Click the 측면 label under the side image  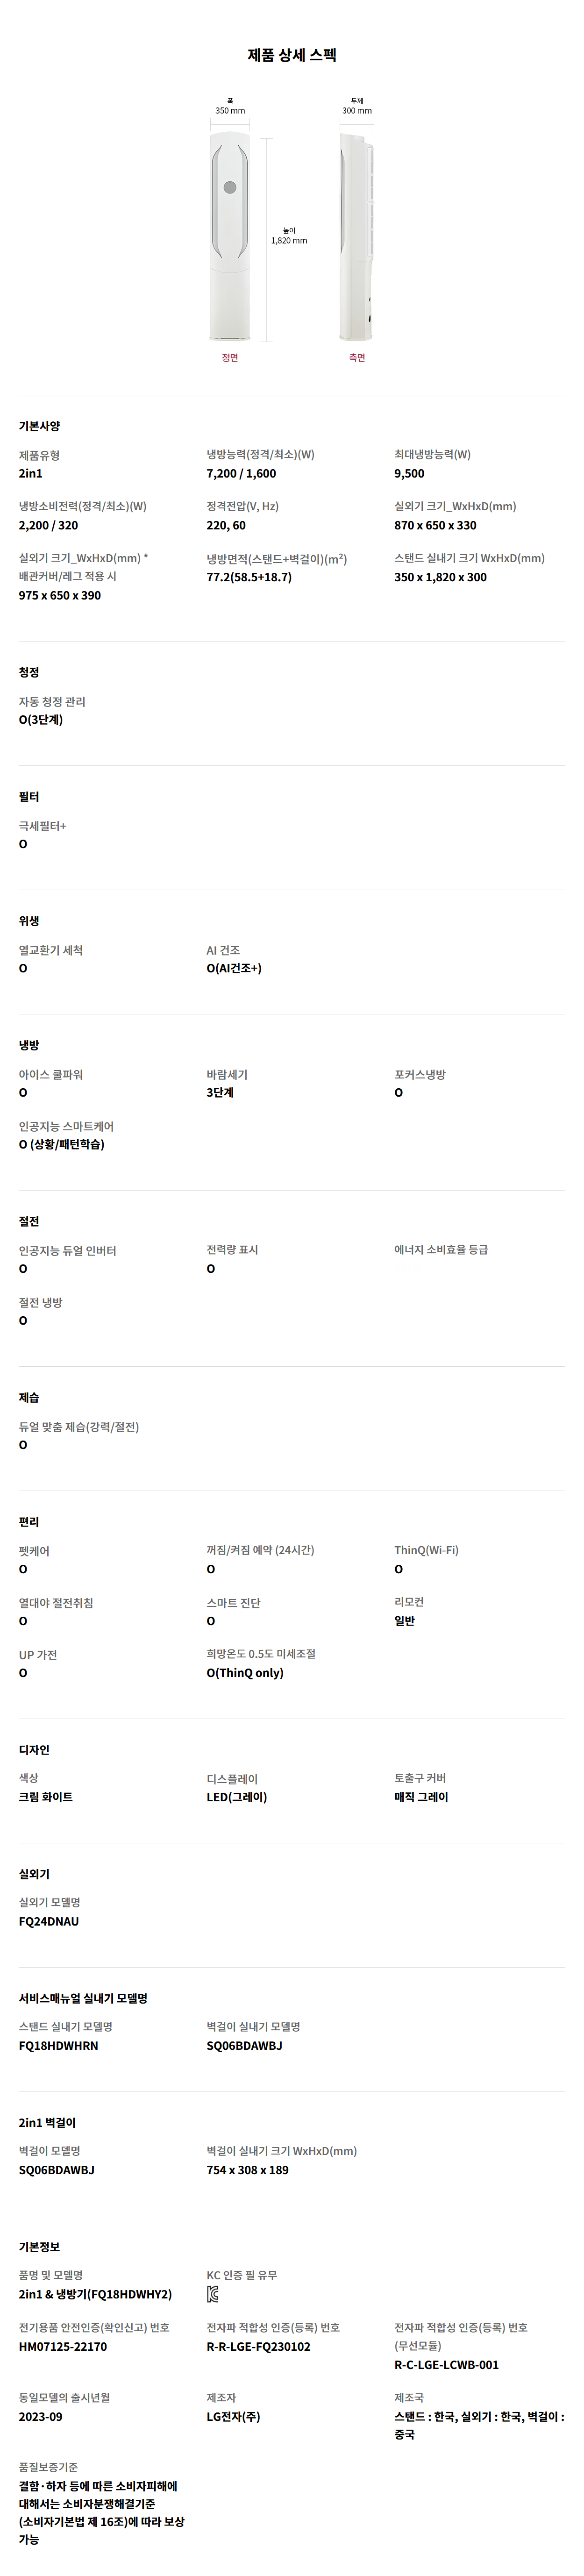pos(357,357)
